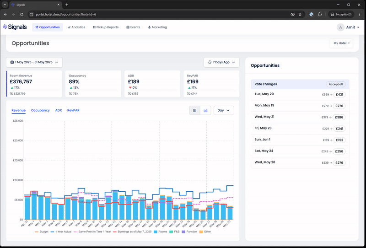The image size is (366, 248).
Task: Open the browser extensions puzzle icon
Action: (320, 14)
